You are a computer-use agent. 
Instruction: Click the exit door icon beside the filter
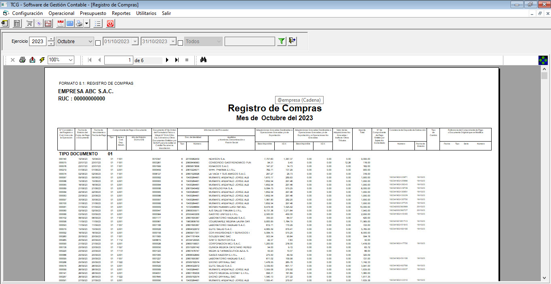292,41
